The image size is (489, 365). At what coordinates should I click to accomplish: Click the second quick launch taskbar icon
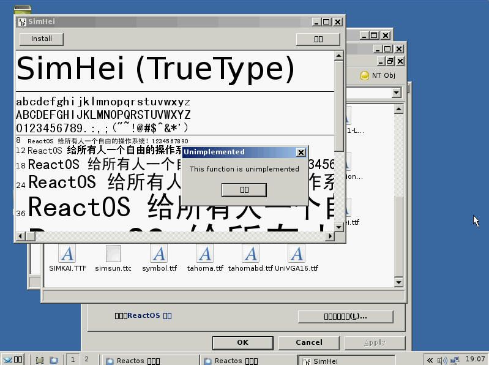[x=54, y=360]
